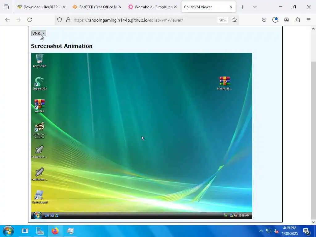Image resolution: width=316 pixels, height=237 pixels.
Task: Open the Firefox application menu
Action: [x=309, y=20]
